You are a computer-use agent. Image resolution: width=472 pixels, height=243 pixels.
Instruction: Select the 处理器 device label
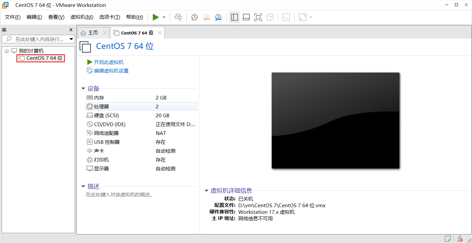coord(101,106)
